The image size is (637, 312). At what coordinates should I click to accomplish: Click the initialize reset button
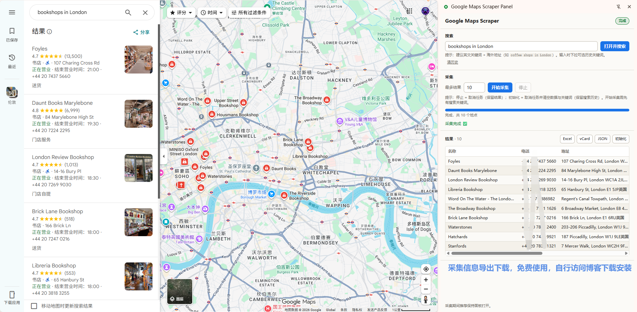(621, 139)
